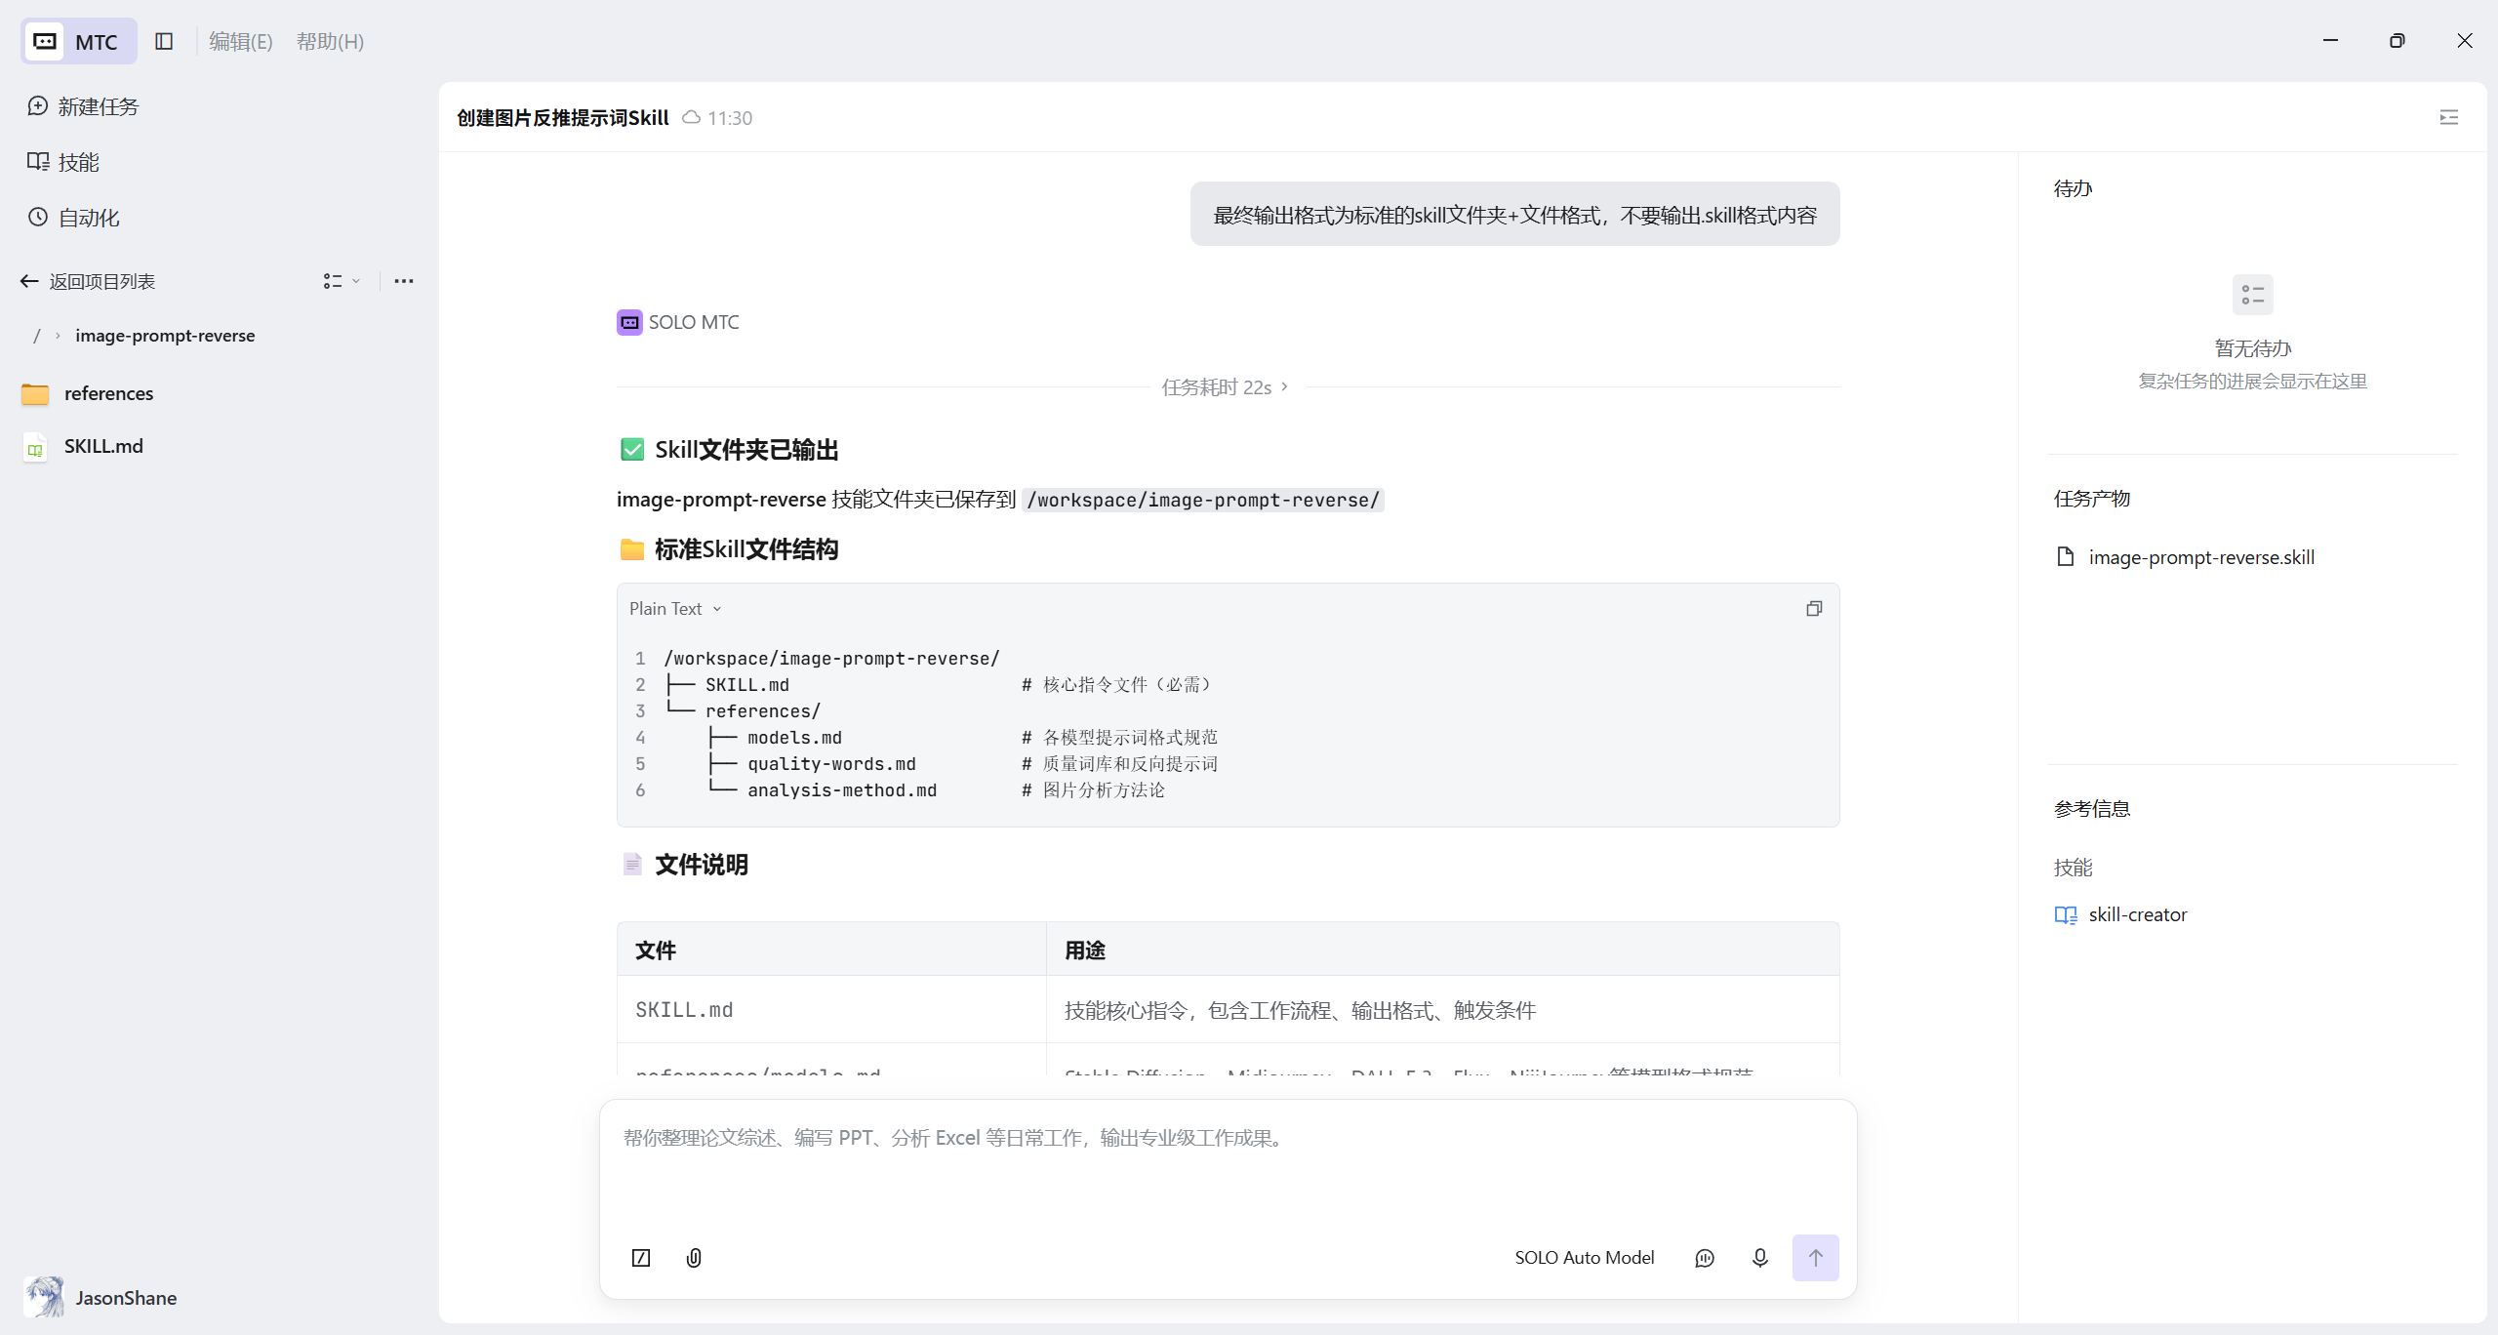Click the cloud sync status icon
The image size is (2498, 1335).
(691, 117)
